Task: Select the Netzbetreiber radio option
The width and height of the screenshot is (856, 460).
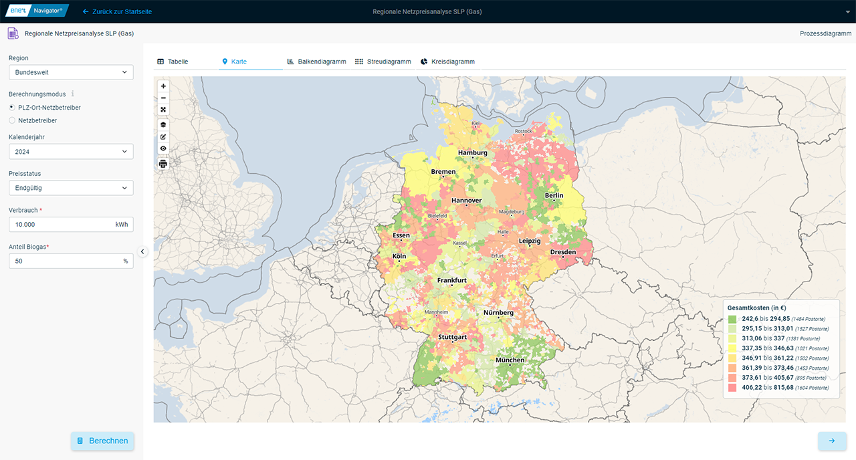Action: (x=12, y=120)
